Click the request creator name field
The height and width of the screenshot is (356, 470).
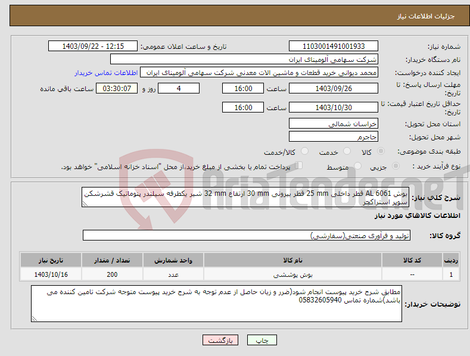coord(259,72)
